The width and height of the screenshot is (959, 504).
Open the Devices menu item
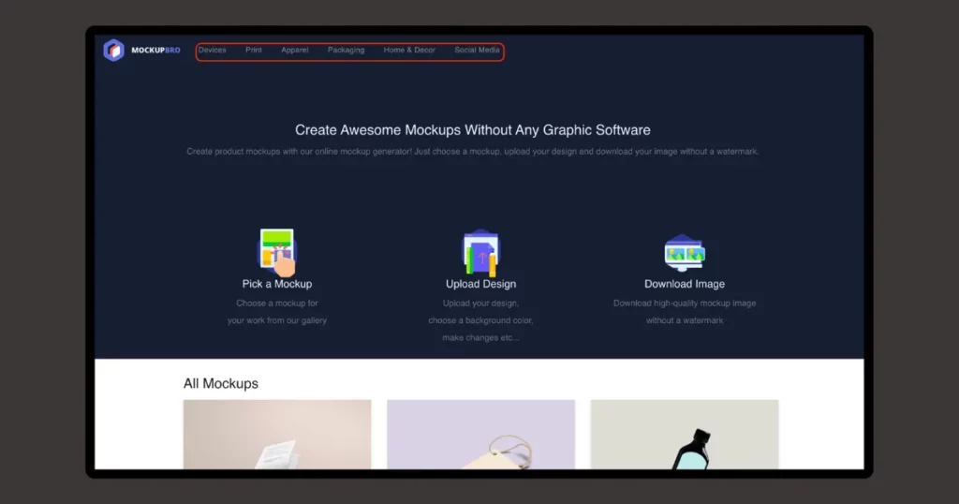pyautogui.click(x=213, y=51)
